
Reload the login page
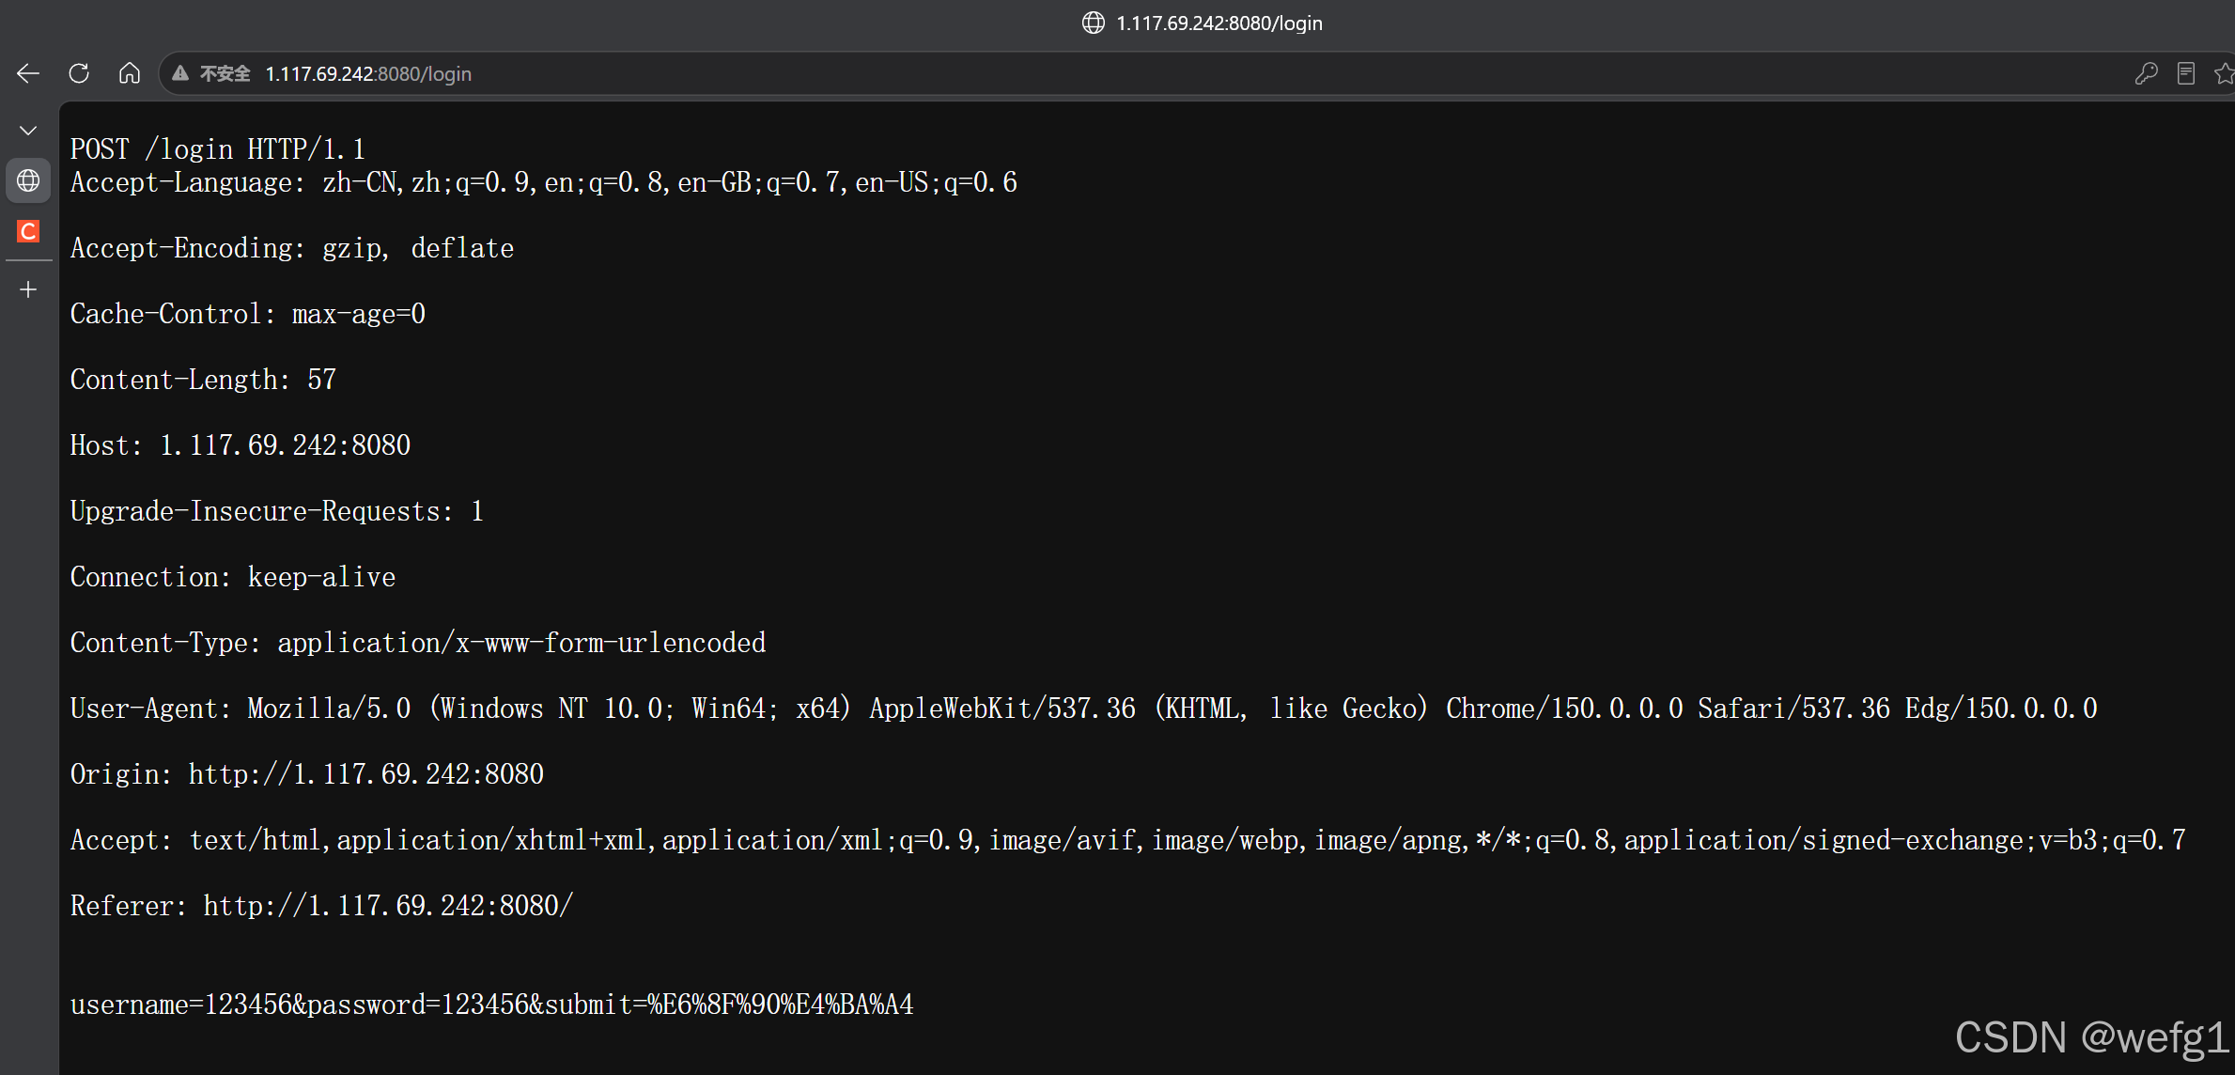79,73
